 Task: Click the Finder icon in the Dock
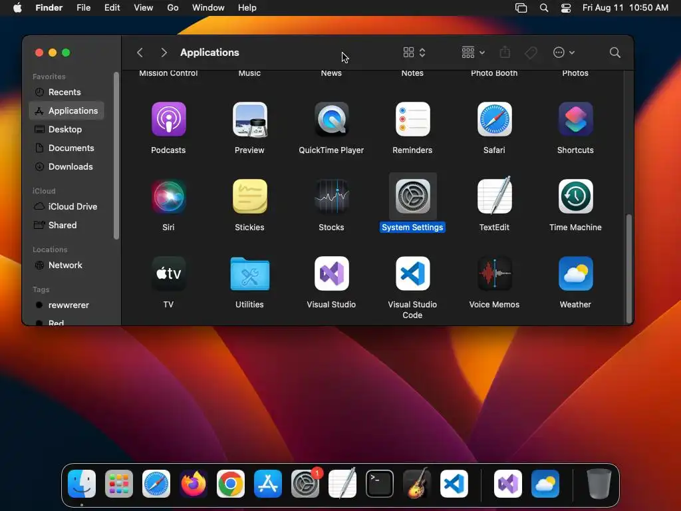[82, 484]
